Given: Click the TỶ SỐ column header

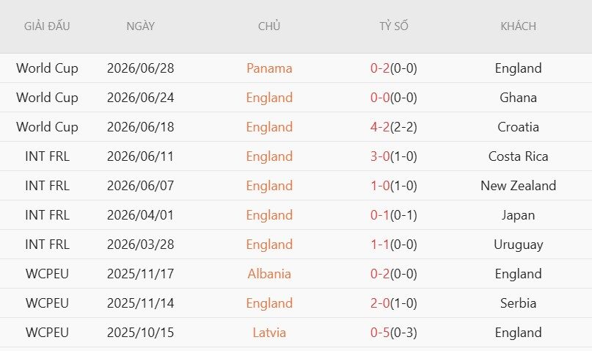Looking at the screenshot, I should 393,26.
